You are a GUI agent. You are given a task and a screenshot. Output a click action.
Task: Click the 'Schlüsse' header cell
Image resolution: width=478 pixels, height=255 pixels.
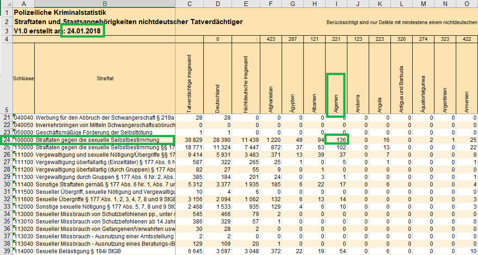coord(24,78)
